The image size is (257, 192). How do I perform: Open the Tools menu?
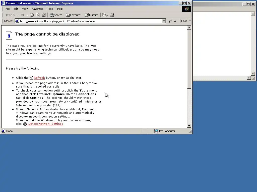point(50,9)
